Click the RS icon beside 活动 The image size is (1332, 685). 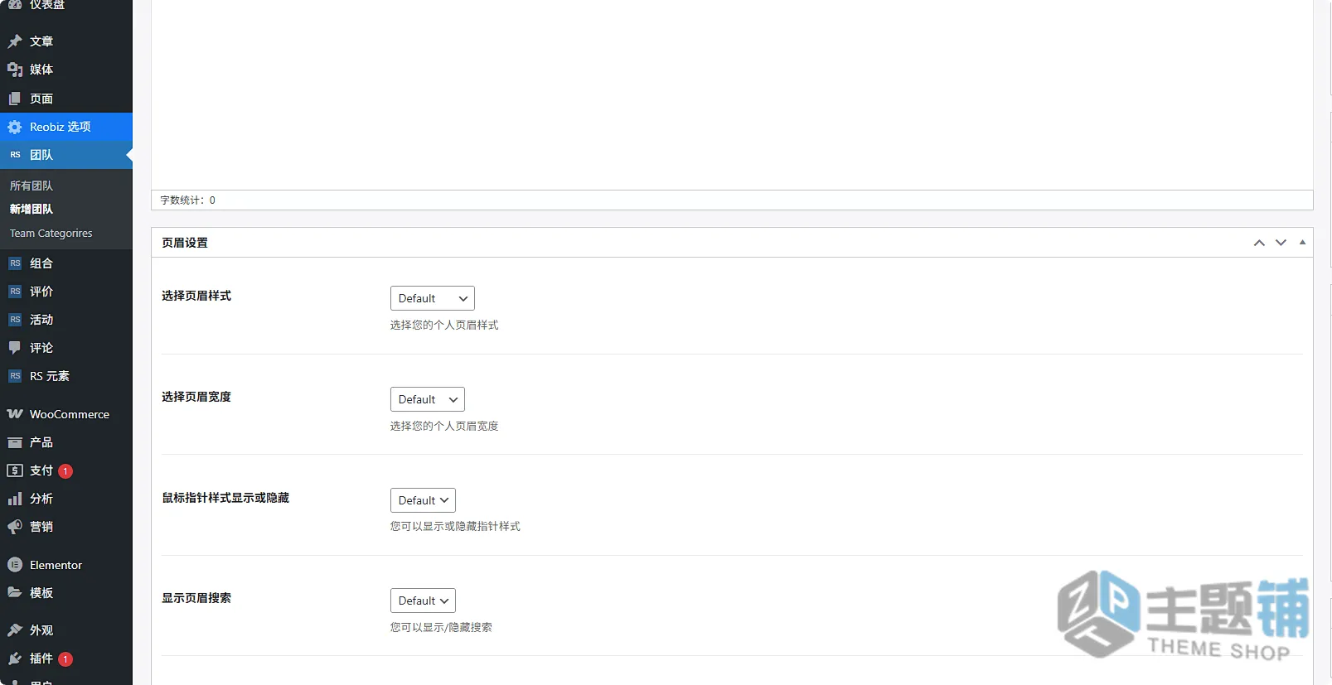tap(15, 320)
